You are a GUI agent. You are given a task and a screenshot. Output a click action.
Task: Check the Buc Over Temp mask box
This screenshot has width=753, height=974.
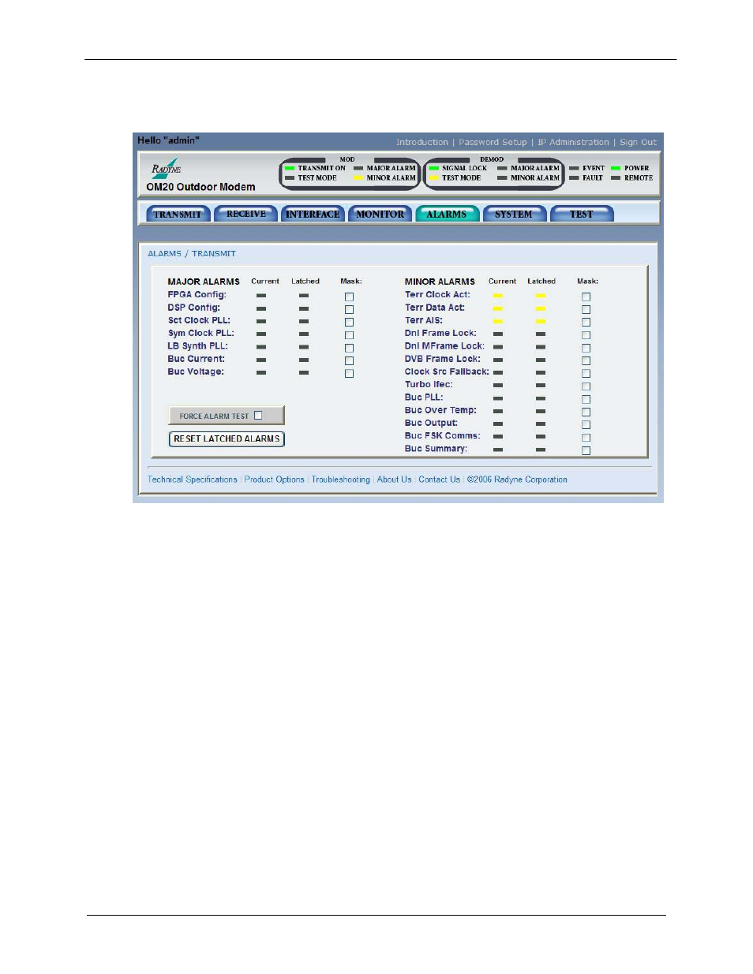586,412
